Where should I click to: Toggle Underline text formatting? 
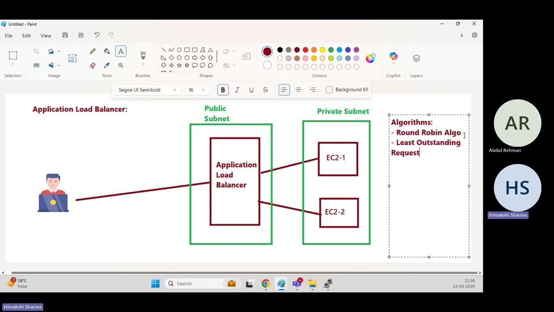(251, 90)
